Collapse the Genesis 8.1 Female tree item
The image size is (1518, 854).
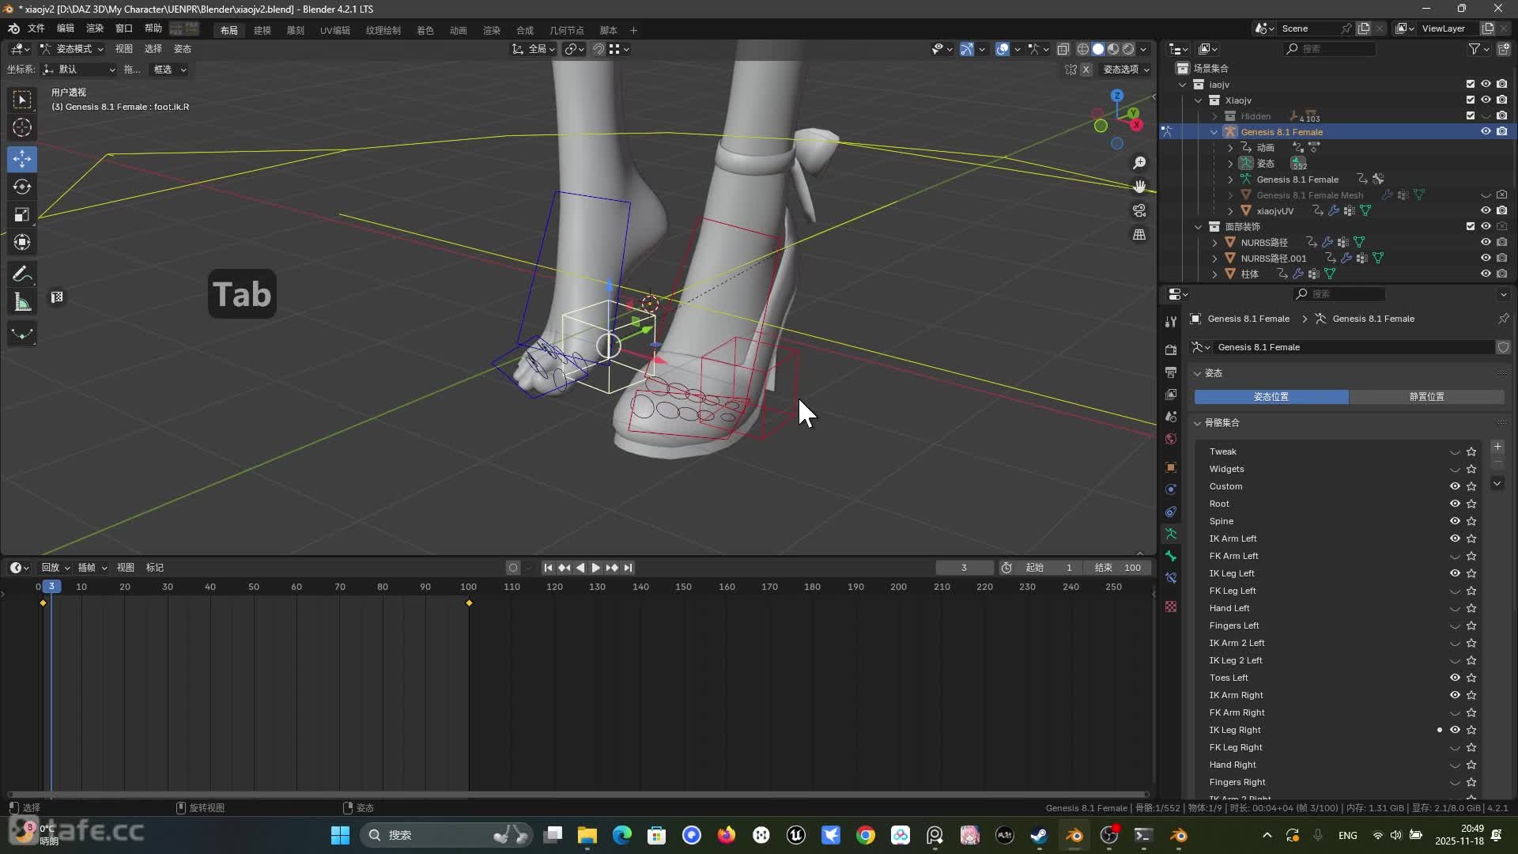[1214, 132]
